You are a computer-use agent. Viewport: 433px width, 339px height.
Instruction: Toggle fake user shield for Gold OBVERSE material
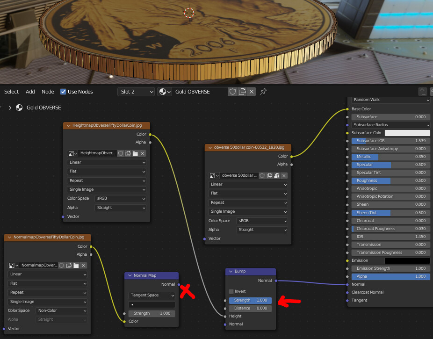tap(232, 92)
